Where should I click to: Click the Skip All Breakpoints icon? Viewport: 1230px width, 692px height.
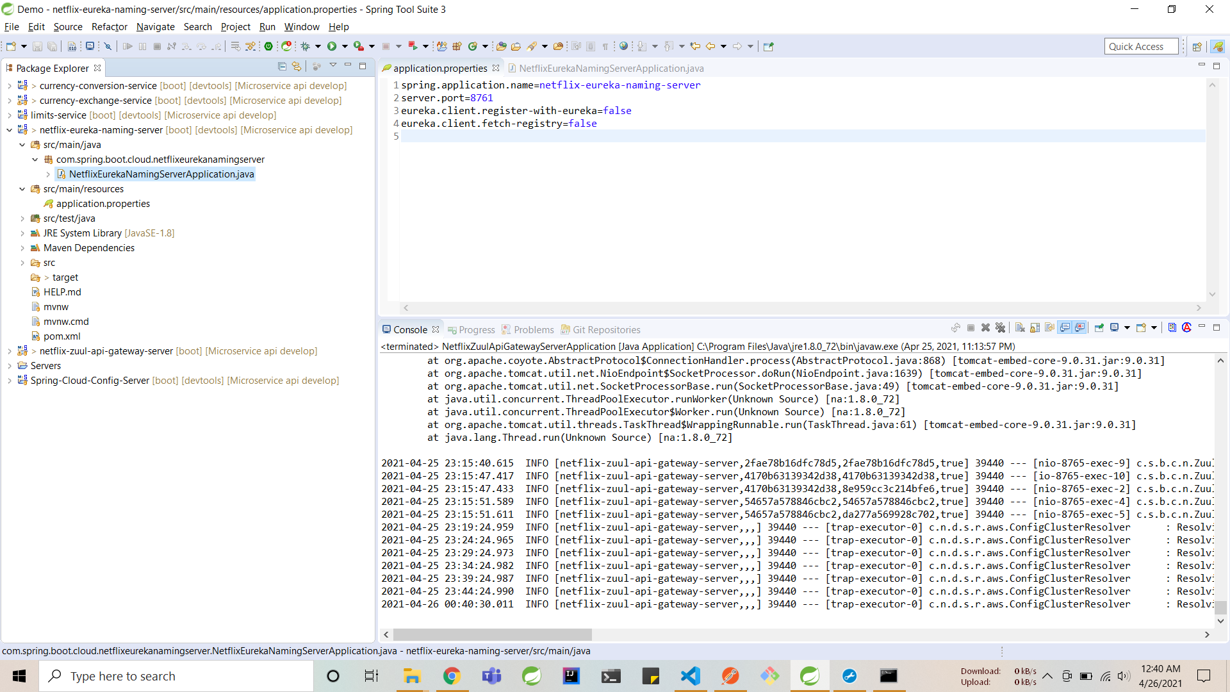108,46
